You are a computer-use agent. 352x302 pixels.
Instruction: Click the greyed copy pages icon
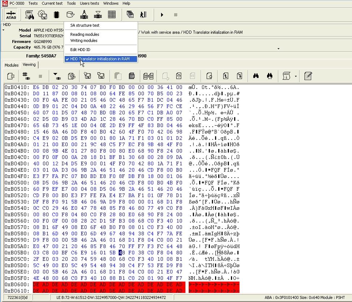pos(117,76)
